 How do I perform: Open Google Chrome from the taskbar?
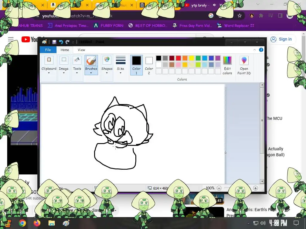(22, 223)
